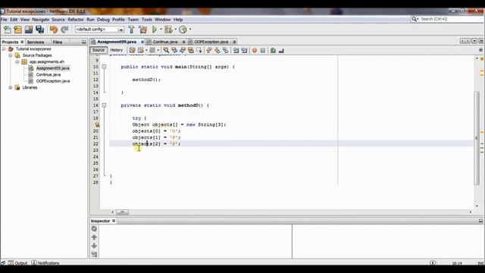Collapse the Source Packages node
Image resolution: width=485 pixels, height=273 pixels.
tap(11, 55)
